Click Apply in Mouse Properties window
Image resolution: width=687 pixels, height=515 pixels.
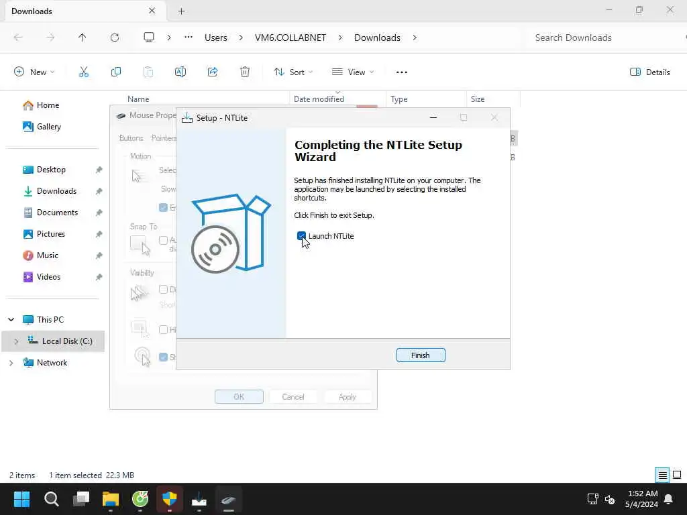(348, 397)
